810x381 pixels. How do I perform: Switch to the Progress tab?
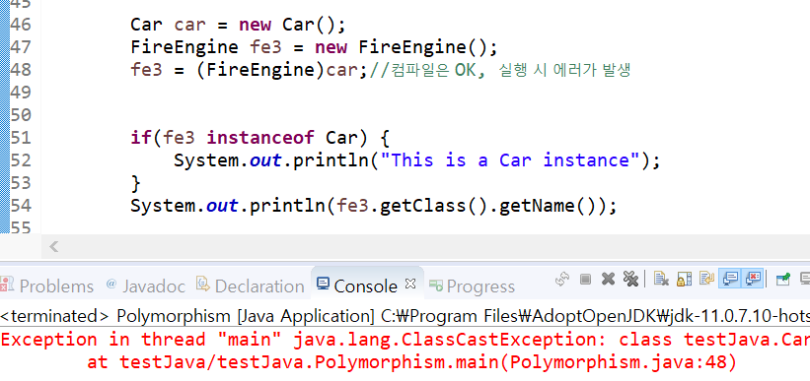(473, 286)
